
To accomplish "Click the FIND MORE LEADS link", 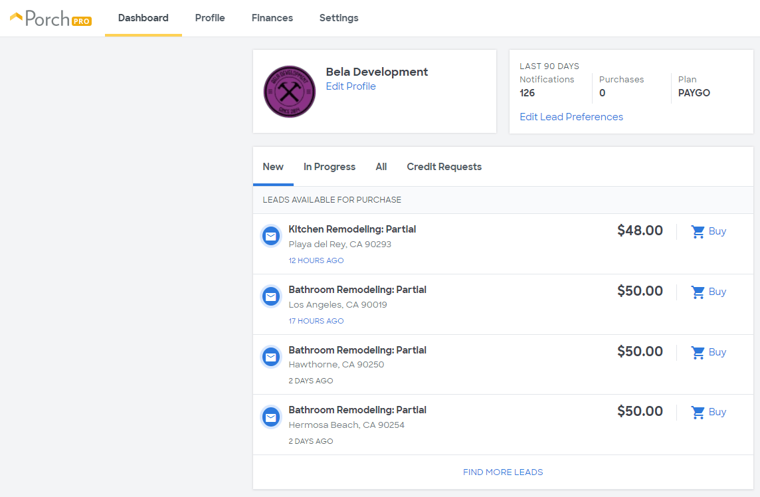I will 503,472.
